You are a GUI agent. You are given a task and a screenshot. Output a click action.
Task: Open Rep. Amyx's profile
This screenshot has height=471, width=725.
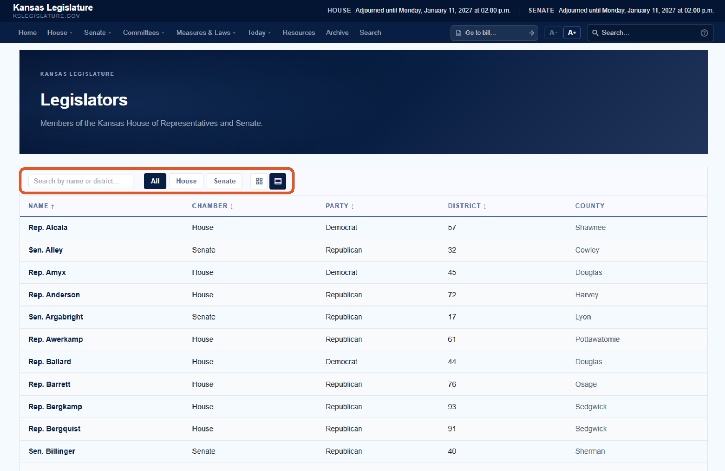click(x=47, y=272)
